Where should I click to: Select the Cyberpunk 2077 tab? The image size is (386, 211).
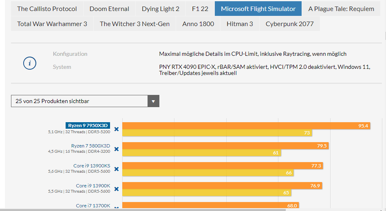(290, 24)
